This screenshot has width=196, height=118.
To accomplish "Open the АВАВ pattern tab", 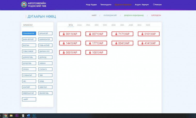I will 113,25.
